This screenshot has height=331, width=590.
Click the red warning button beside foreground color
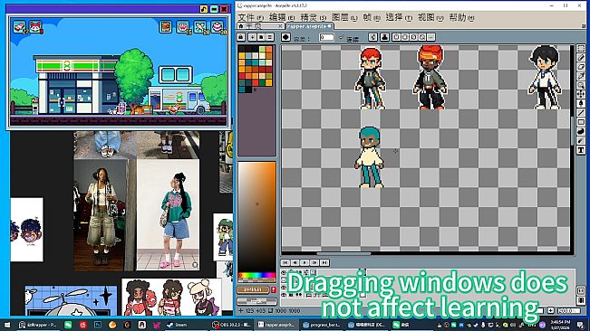(x=274, y=289)
